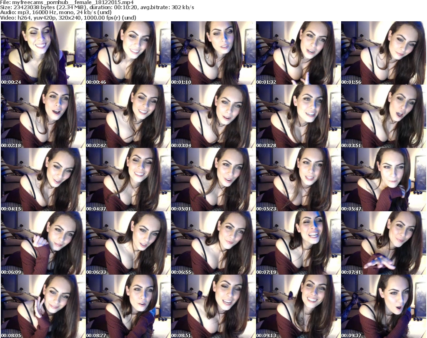Open the frame at 00:03:51
Image resolution: width=427 pixels, height=338 pixels.
(384, 116)
